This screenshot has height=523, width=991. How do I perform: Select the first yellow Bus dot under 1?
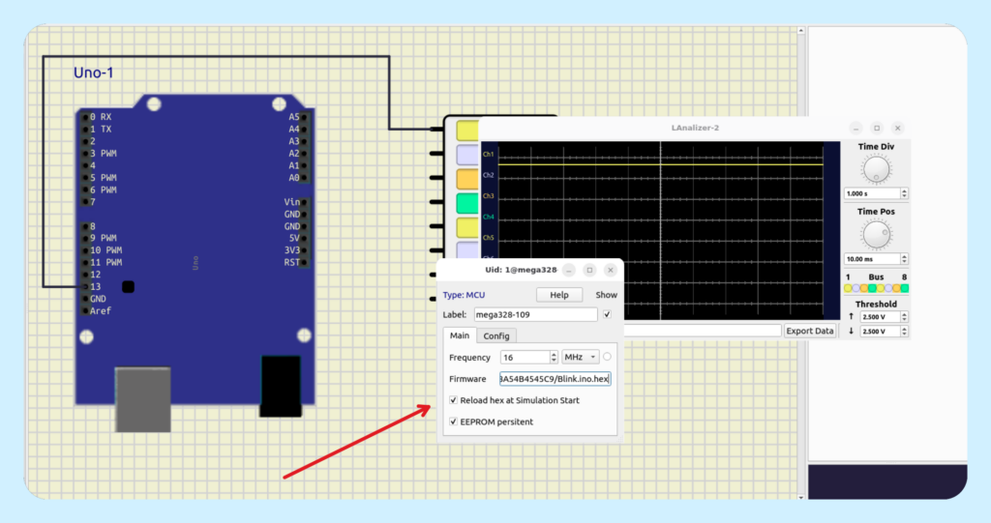[848, 288]
